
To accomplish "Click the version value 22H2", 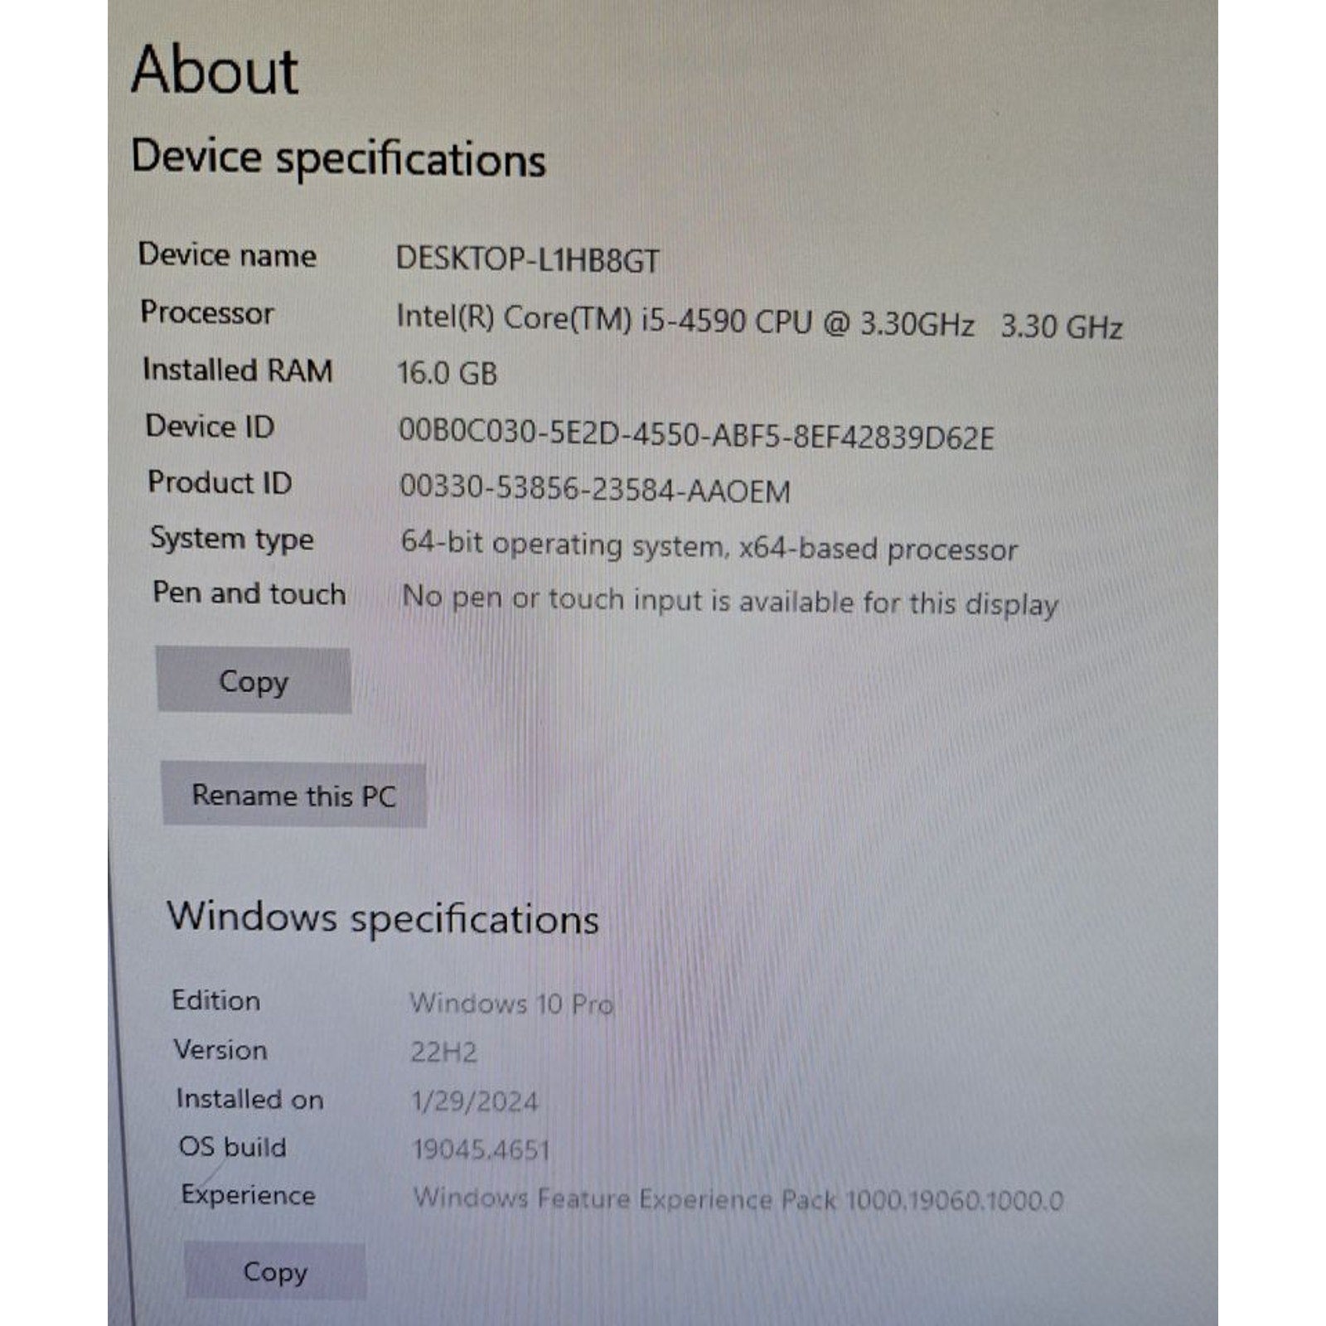I will pos(444,1052).
